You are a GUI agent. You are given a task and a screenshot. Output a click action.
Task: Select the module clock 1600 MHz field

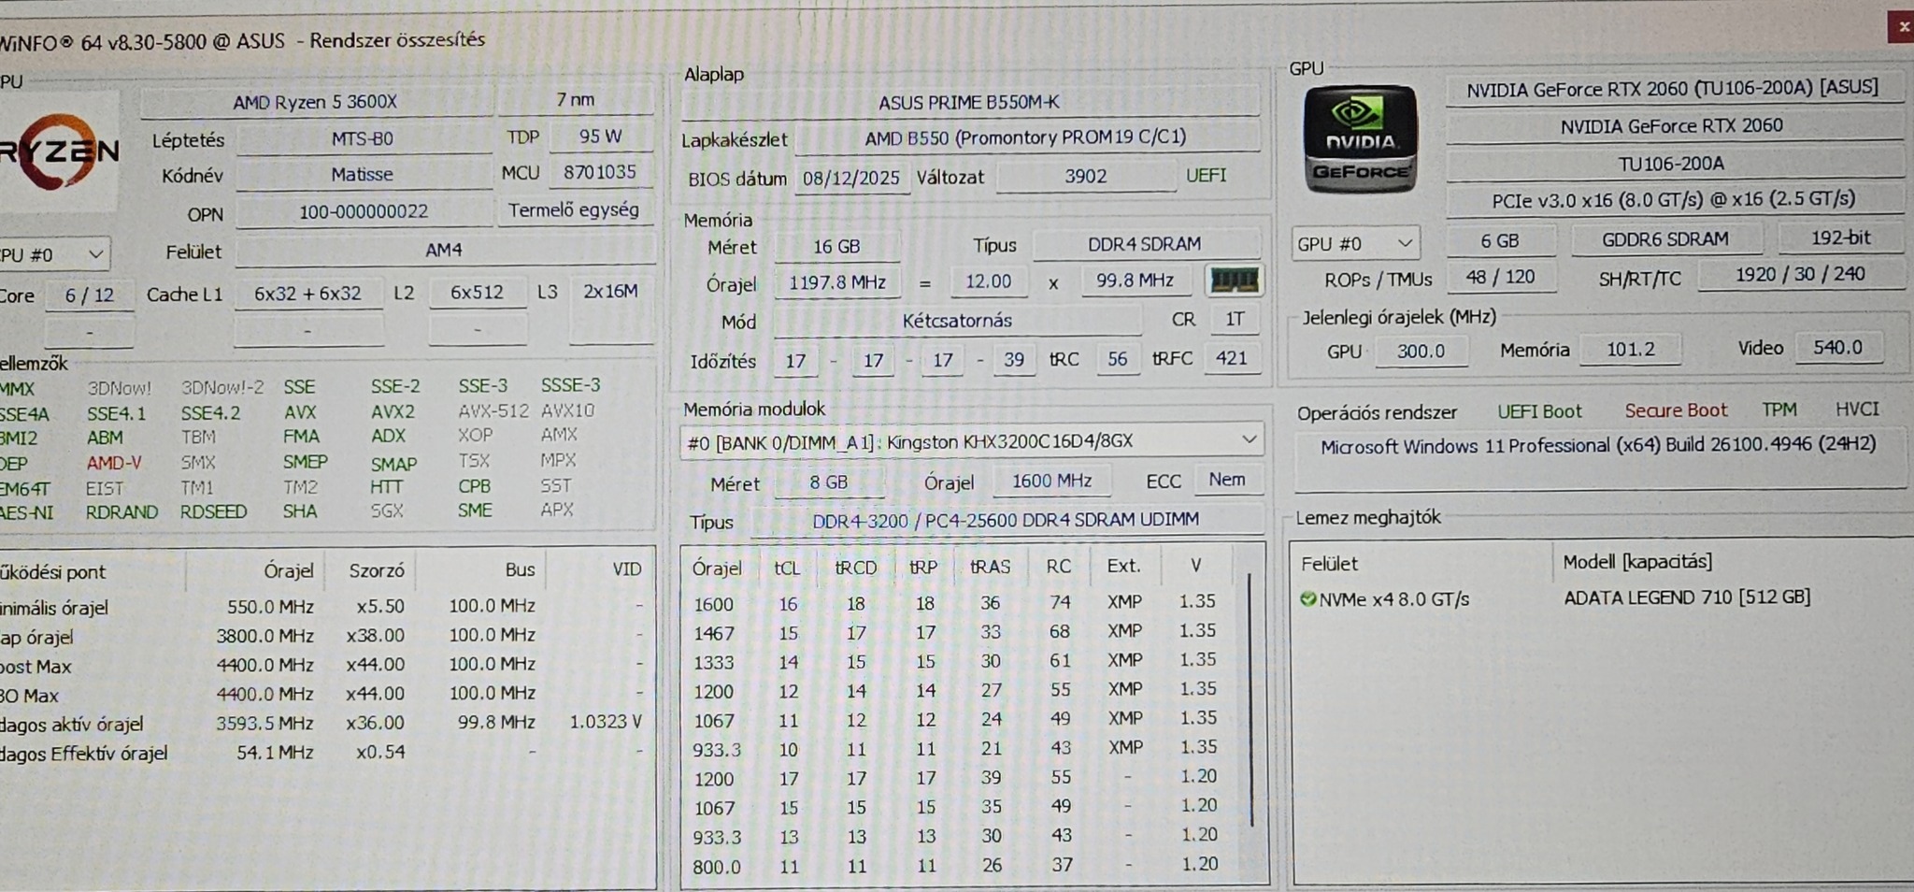(x=1052, y=481)
